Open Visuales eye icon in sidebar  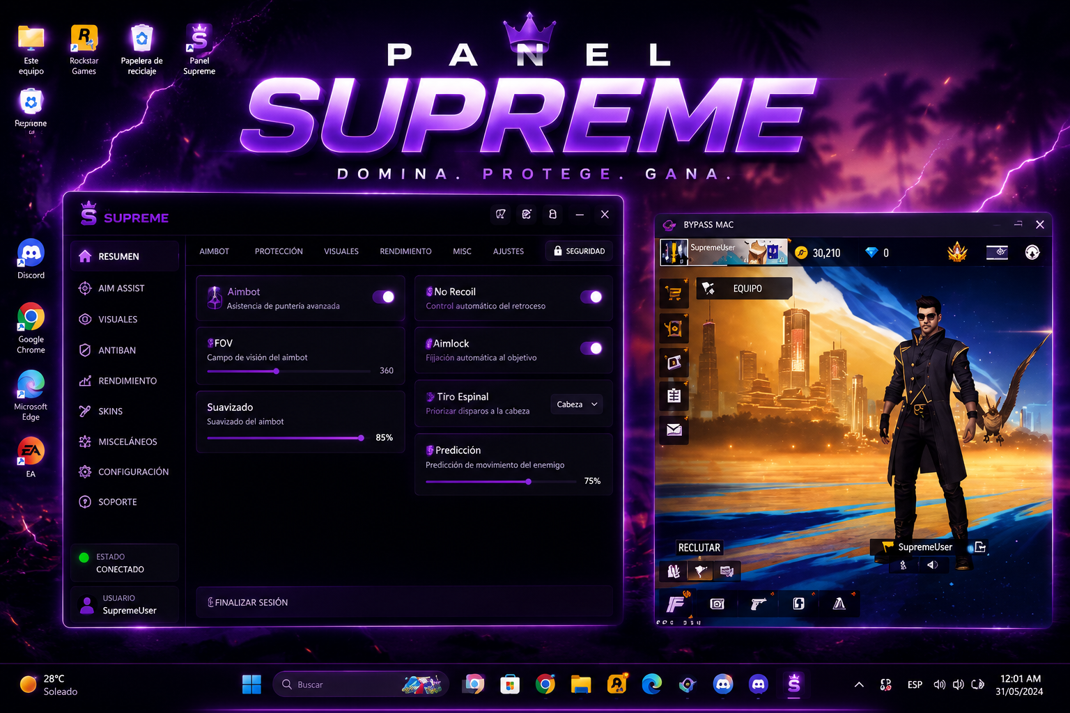(x=85, y=320)
